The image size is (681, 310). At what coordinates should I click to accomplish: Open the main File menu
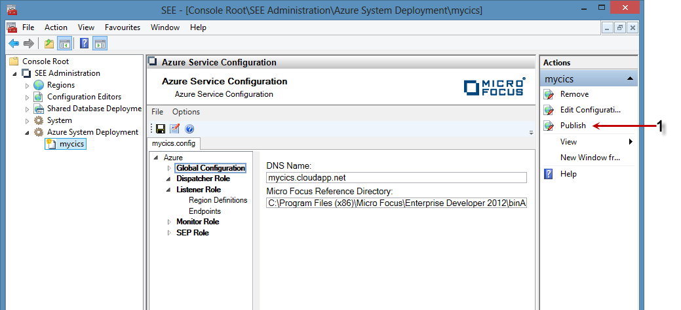(28, 27)
